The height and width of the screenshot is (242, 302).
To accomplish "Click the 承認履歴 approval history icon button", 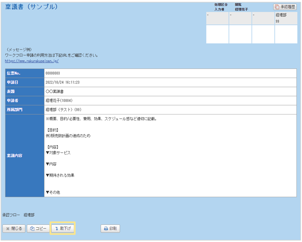I will click(285, 7).
